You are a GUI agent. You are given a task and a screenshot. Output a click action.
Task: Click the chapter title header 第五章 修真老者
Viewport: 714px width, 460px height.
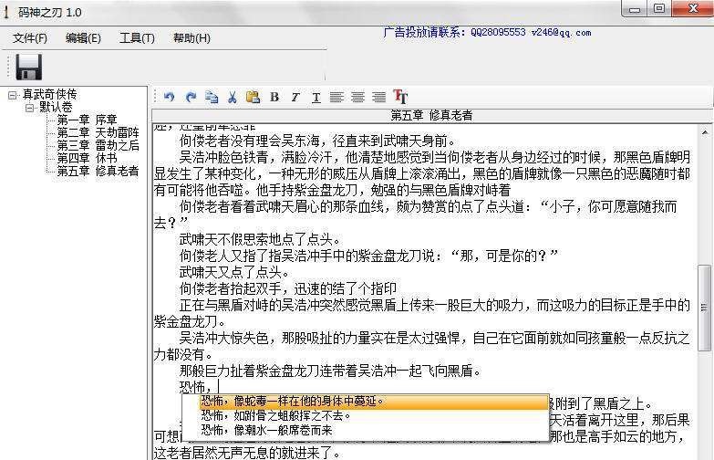pos(431,115)
